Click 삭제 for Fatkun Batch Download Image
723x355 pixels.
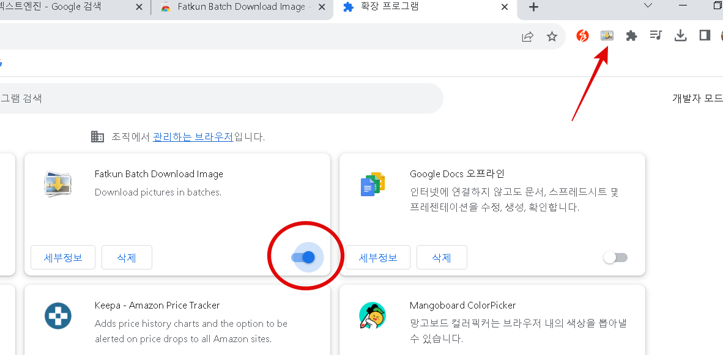coord(127,257)
